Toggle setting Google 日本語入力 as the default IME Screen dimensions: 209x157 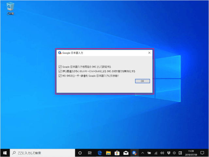tap(85, 67)
